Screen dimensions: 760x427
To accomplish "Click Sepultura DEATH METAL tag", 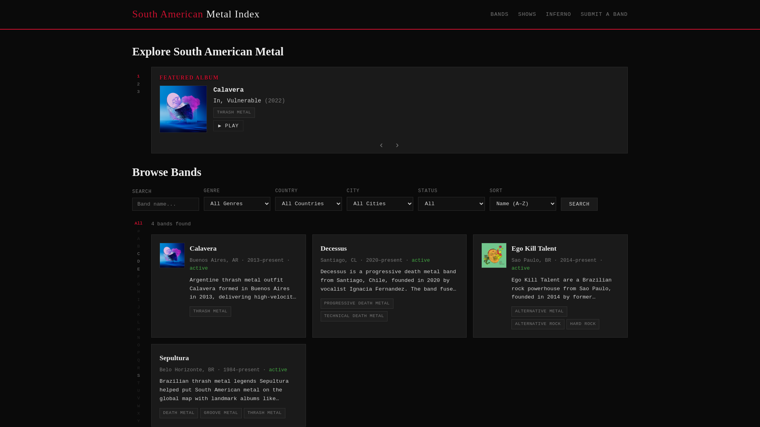I will pos(179,413).
